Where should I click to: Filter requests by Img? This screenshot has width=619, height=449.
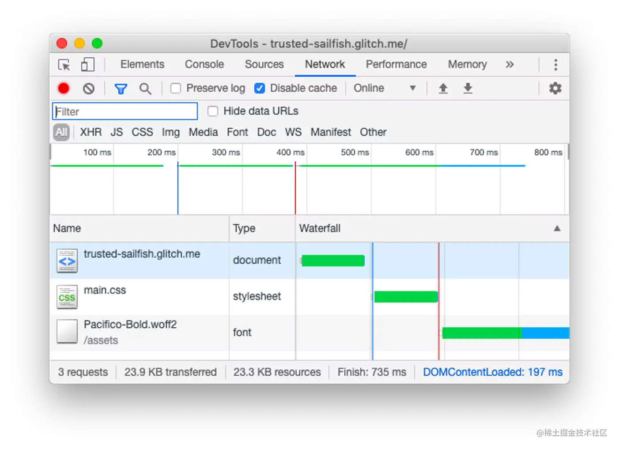(x=170, y=132)
